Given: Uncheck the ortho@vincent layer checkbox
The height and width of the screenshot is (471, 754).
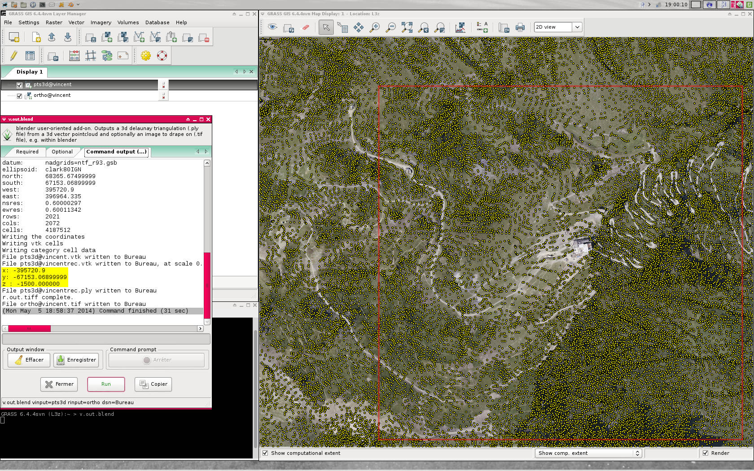Looking at the screenshot, I should coord(19,96).
